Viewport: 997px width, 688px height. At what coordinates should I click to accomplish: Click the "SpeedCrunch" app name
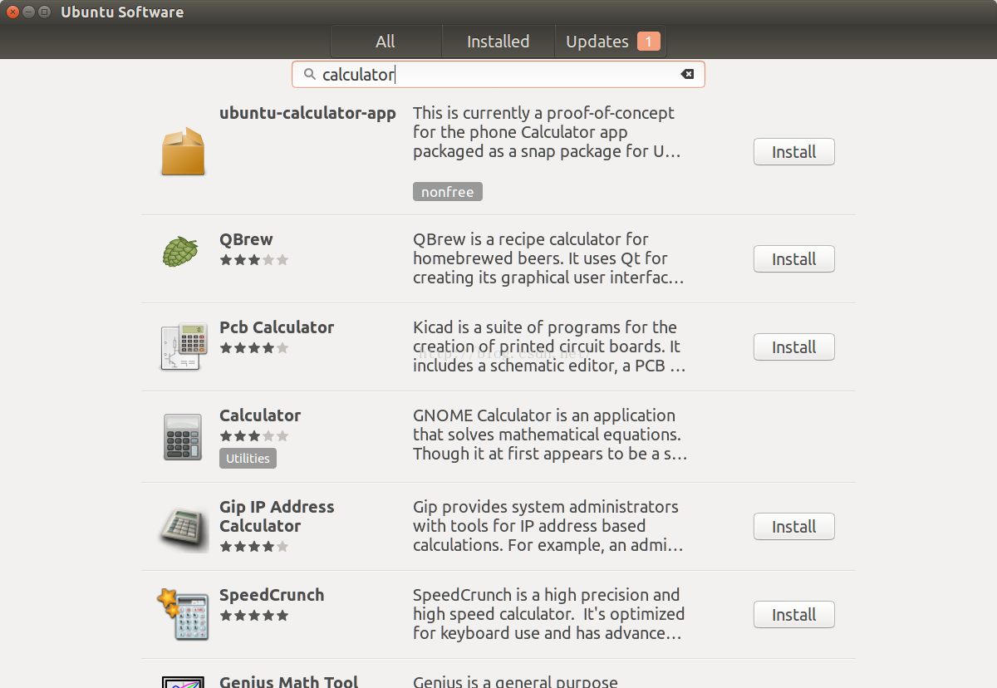pos(272,595)
